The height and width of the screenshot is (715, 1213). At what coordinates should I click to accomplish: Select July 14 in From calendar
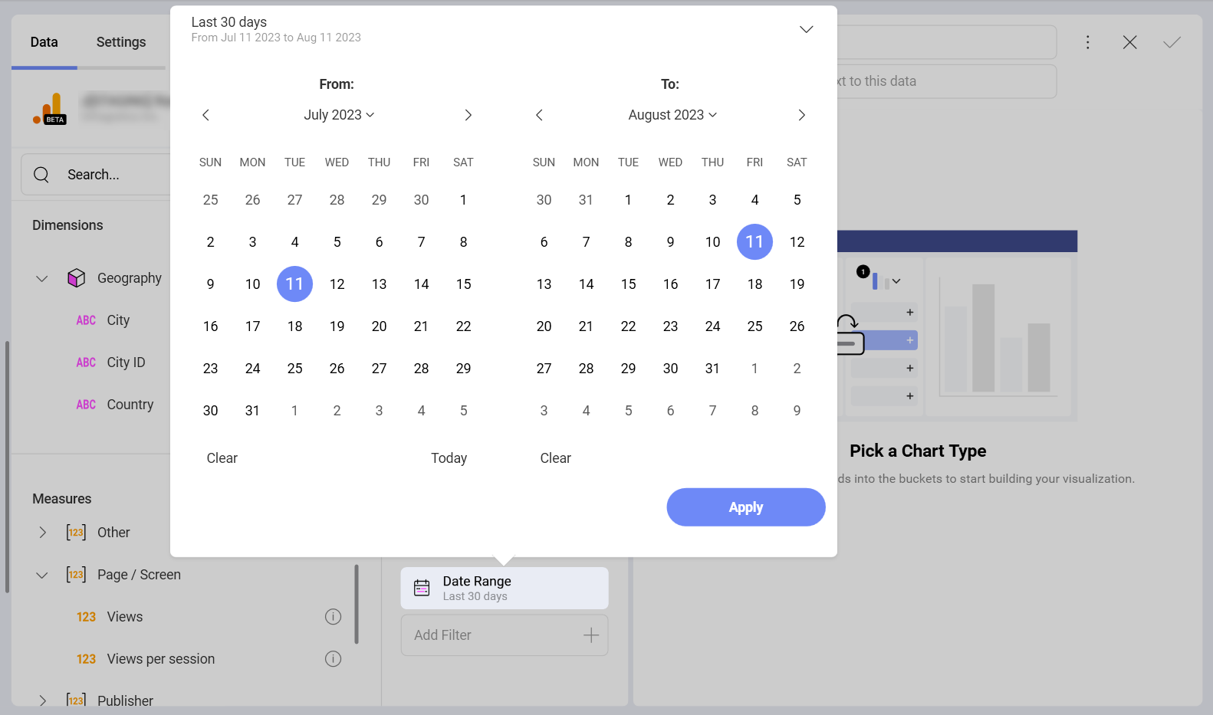click(421, 284)
